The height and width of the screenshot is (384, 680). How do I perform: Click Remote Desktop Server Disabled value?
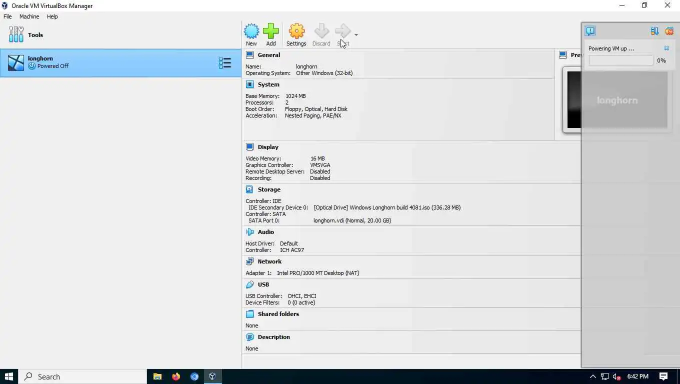[x=320, y=171]
